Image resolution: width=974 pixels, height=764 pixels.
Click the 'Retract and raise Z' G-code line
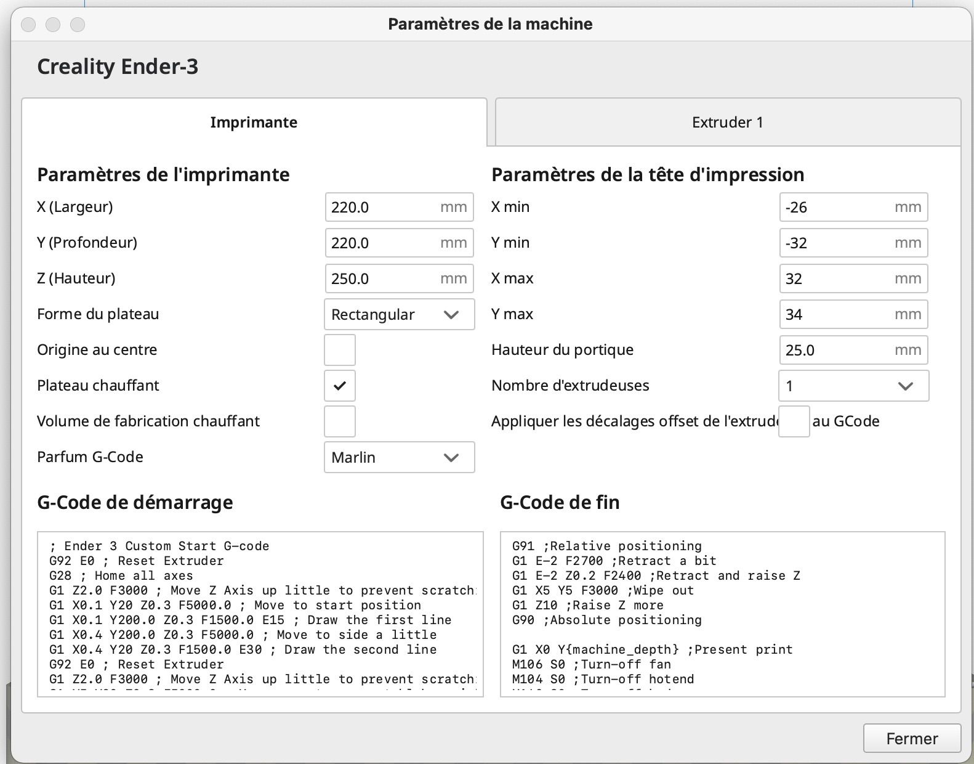pyautogui.click(x=656, y=575)
